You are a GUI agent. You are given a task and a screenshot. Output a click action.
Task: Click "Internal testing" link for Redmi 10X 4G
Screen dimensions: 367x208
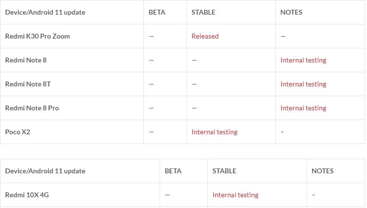(x=235, y=195)
